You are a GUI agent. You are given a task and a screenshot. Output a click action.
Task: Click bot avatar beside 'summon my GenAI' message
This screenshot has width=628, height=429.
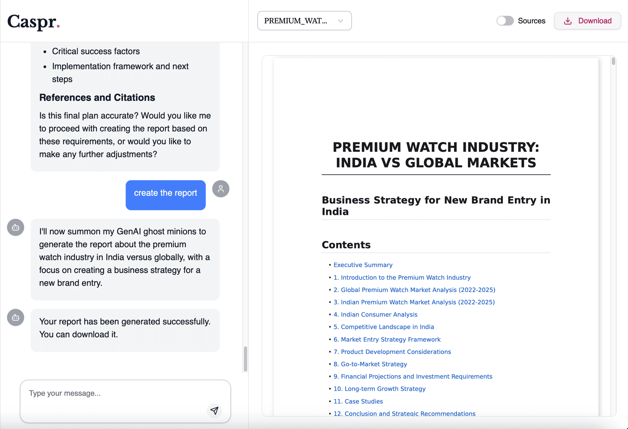coord(16,227)
